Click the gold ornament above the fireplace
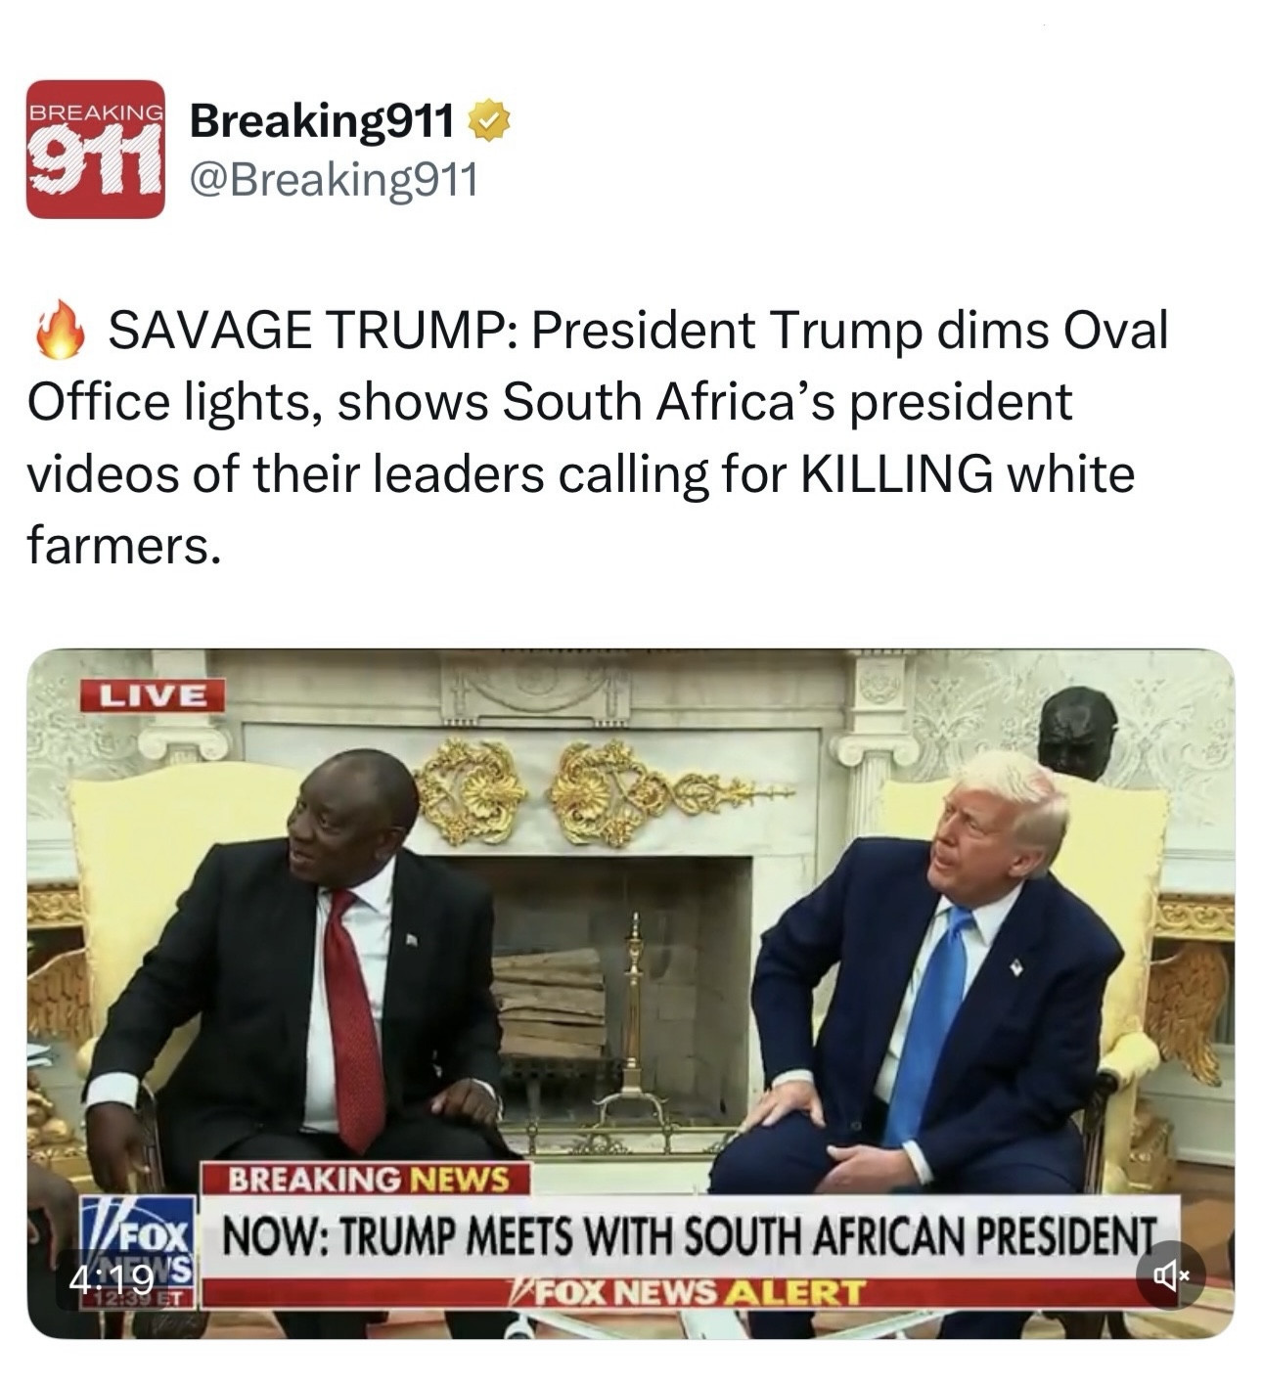The height and width of the screenshot is (1385, 1262). [595, 787]
